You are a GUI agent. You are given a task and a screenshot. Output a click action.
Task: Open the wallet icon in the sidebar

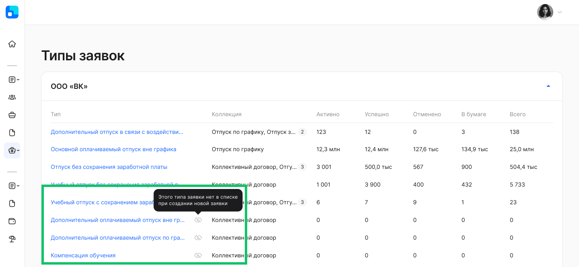pos(12,221)
